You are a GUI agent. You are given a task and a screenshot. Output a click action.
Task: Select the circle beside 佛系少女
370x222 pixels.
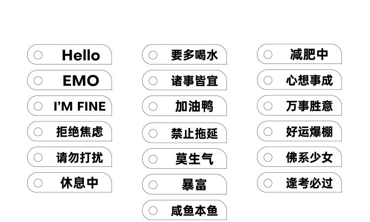268,158
